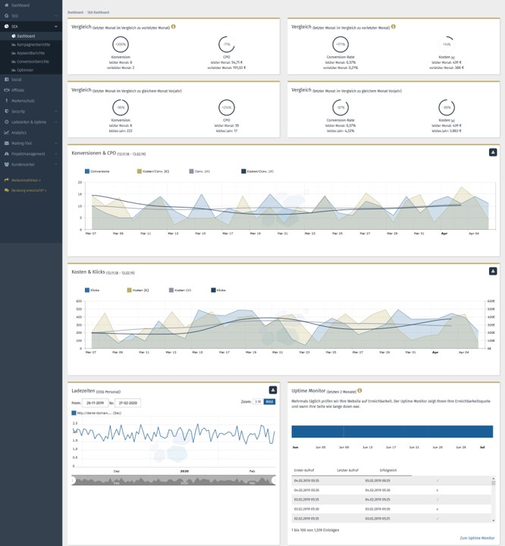Set Ladezeiten zoom to MAX
This screenshot has width=505, height=546.
[269, 401]
